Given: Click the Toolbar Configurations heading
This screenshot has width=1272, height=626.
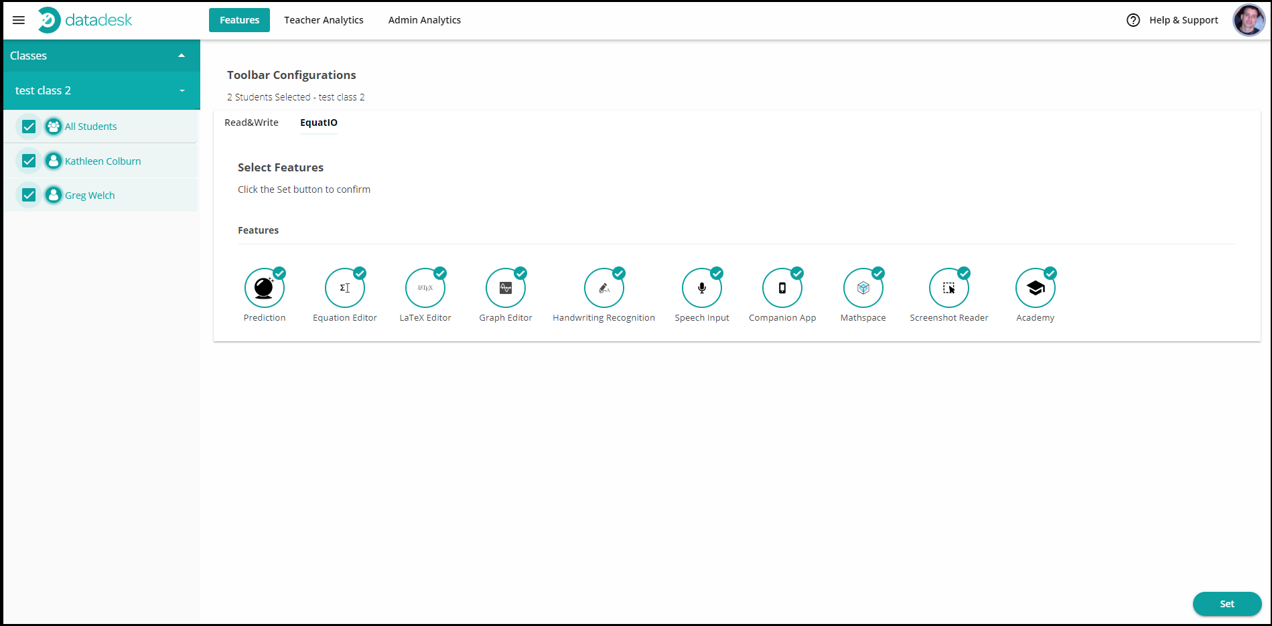Looking at the screenshot, I should [291, 75].
